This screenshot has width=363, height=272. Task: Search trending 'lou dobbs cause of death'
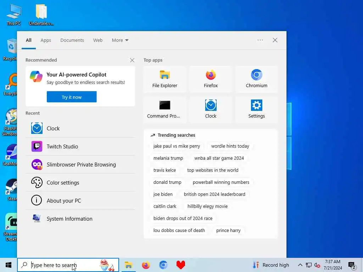(179, 230)
